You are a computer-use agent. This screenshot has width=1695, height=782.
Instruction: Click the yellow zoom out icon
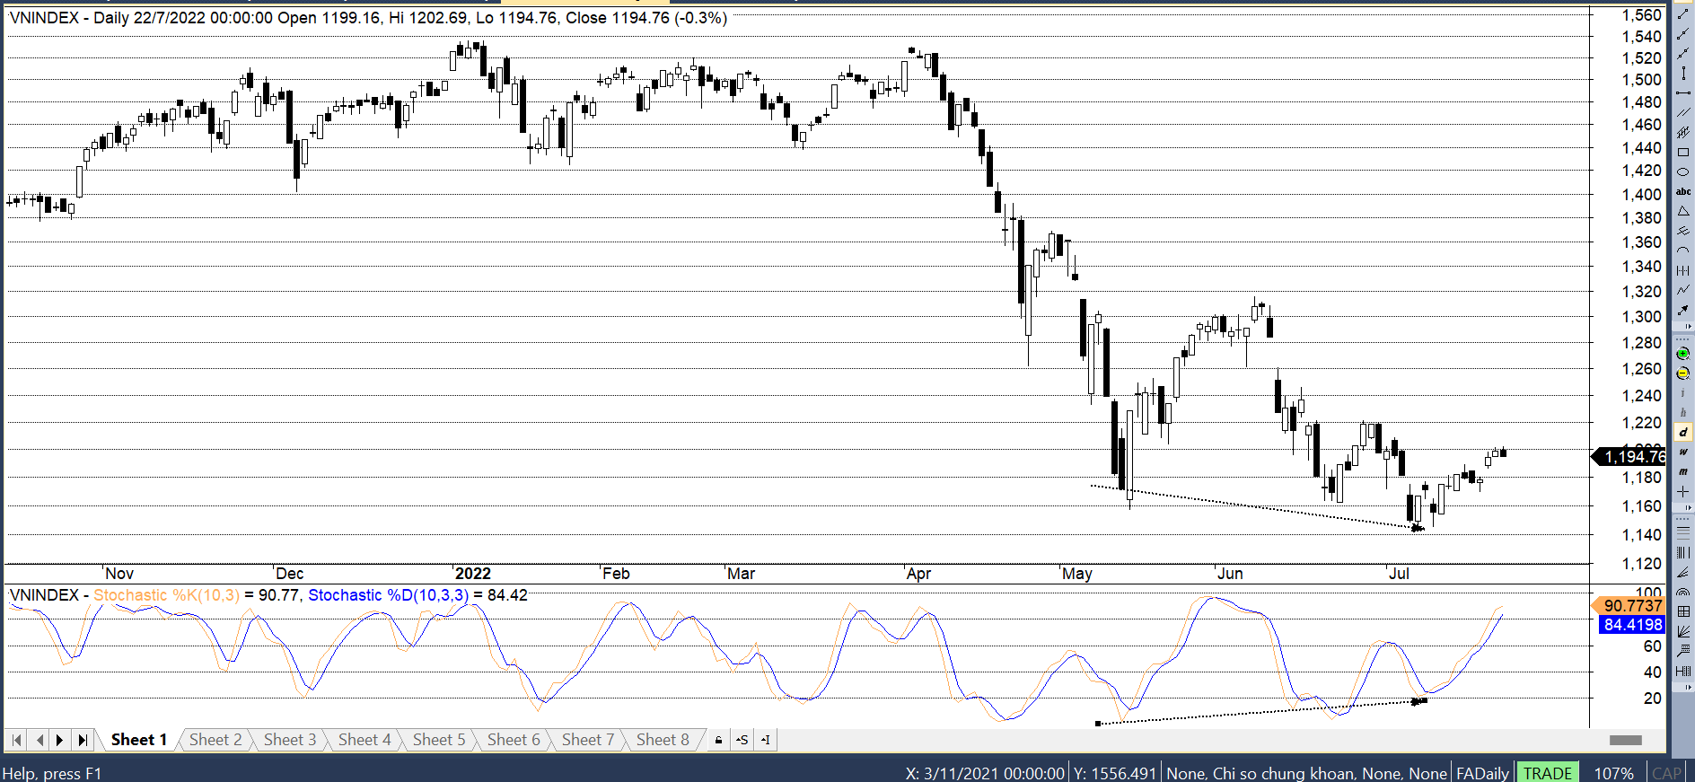(x=1683, y=373)
